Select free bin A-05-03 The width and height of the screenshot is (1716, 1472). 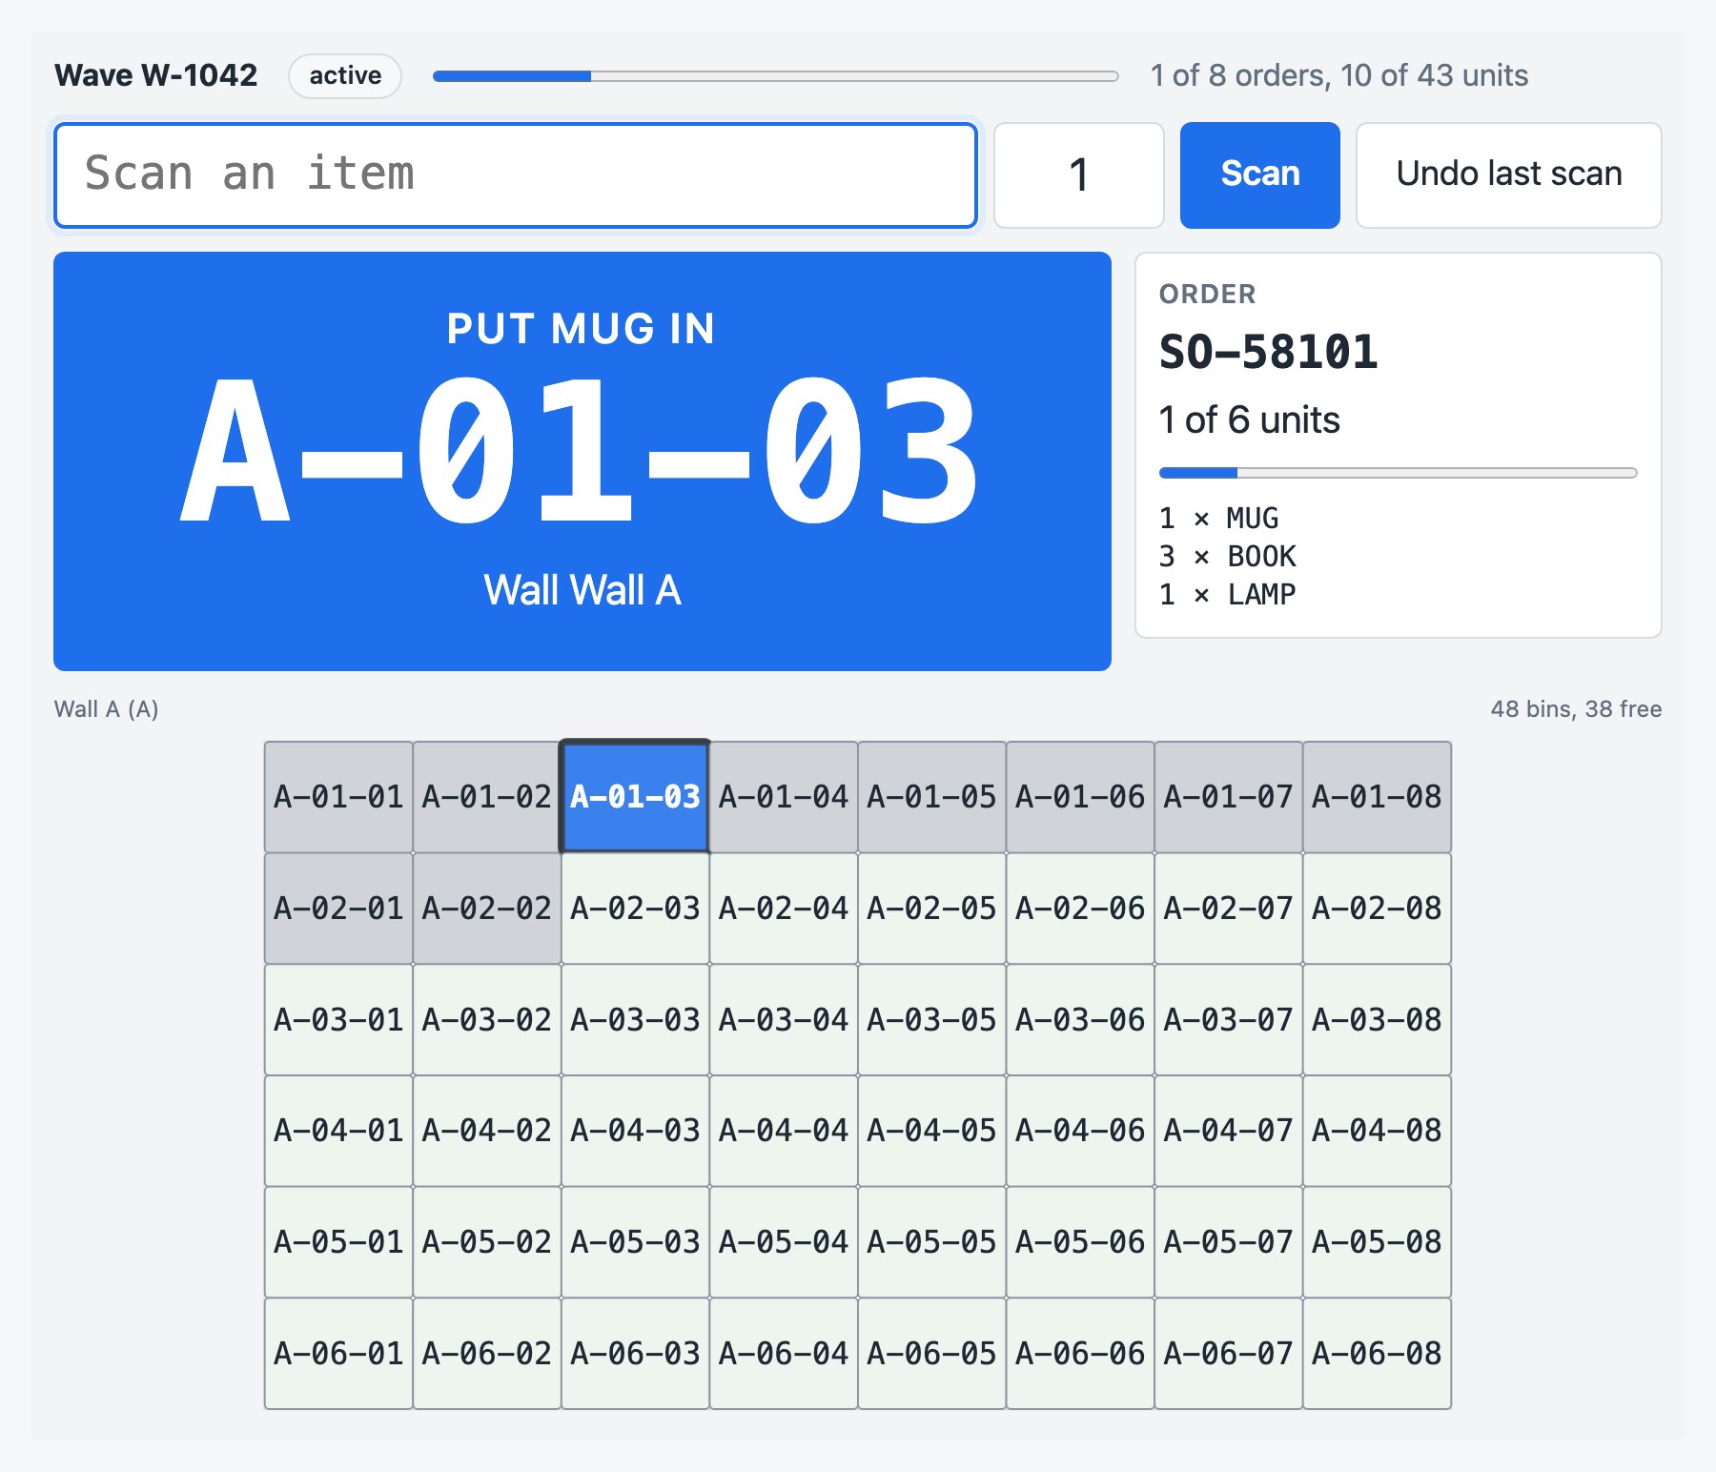(x=635, y=1241)
